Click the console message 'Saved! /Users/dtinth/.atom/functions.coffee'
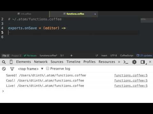 [x=46, y=75]
